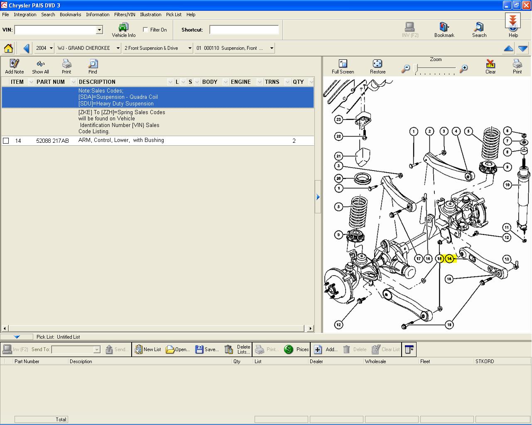Open Vehicle Info with the green car icon
This screenshot has width=532, height=425.
tap(123, 30)
